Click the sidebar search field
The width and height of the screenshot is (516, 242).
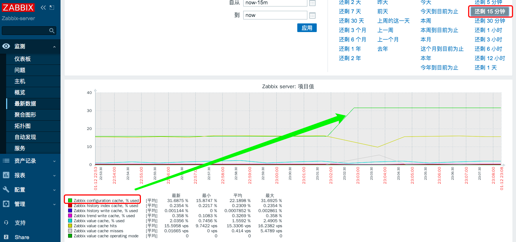click(29, 31)
